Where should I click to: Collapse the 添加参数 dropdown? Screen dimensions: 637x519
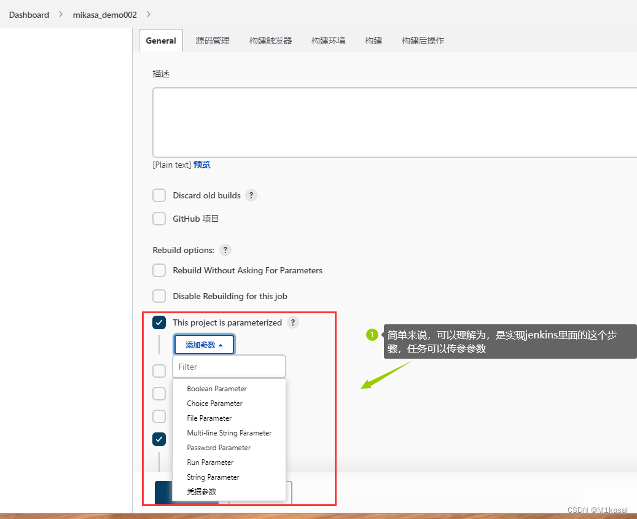click(x=204, y=344)
